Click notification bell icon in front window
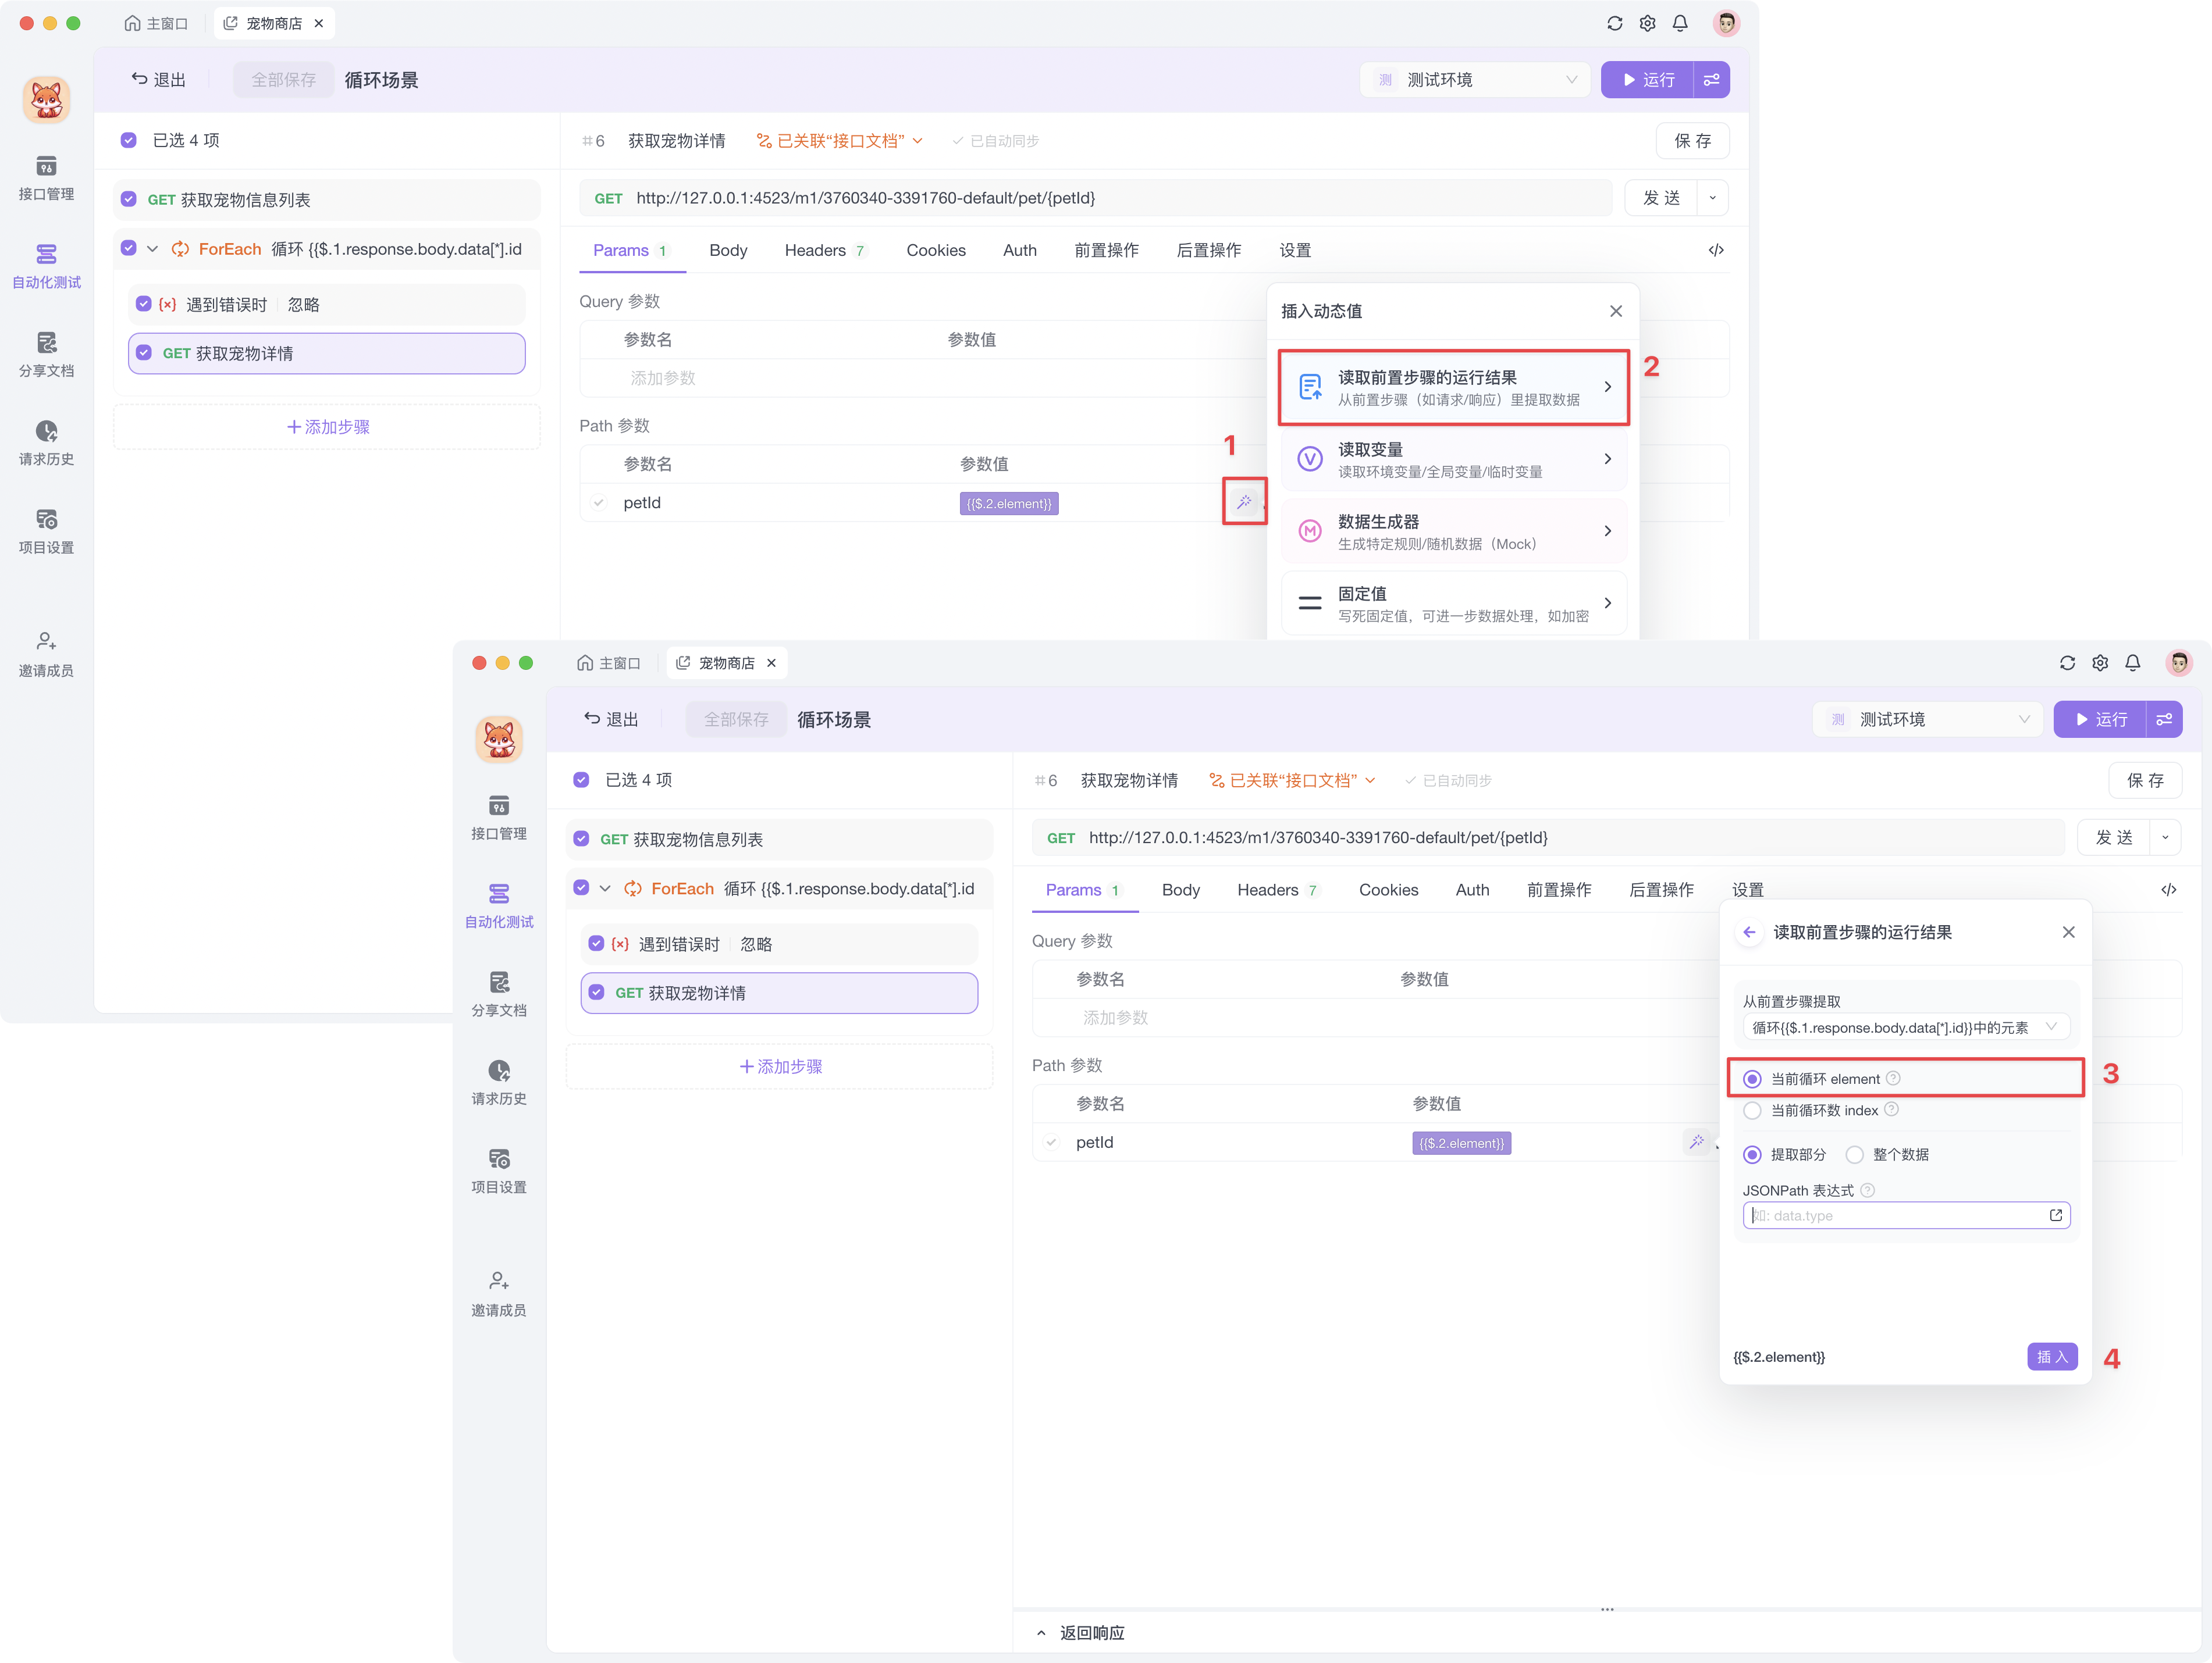Image resolution: width=2212 pixels, height=1663 pixels. [x=2132, y=663]
